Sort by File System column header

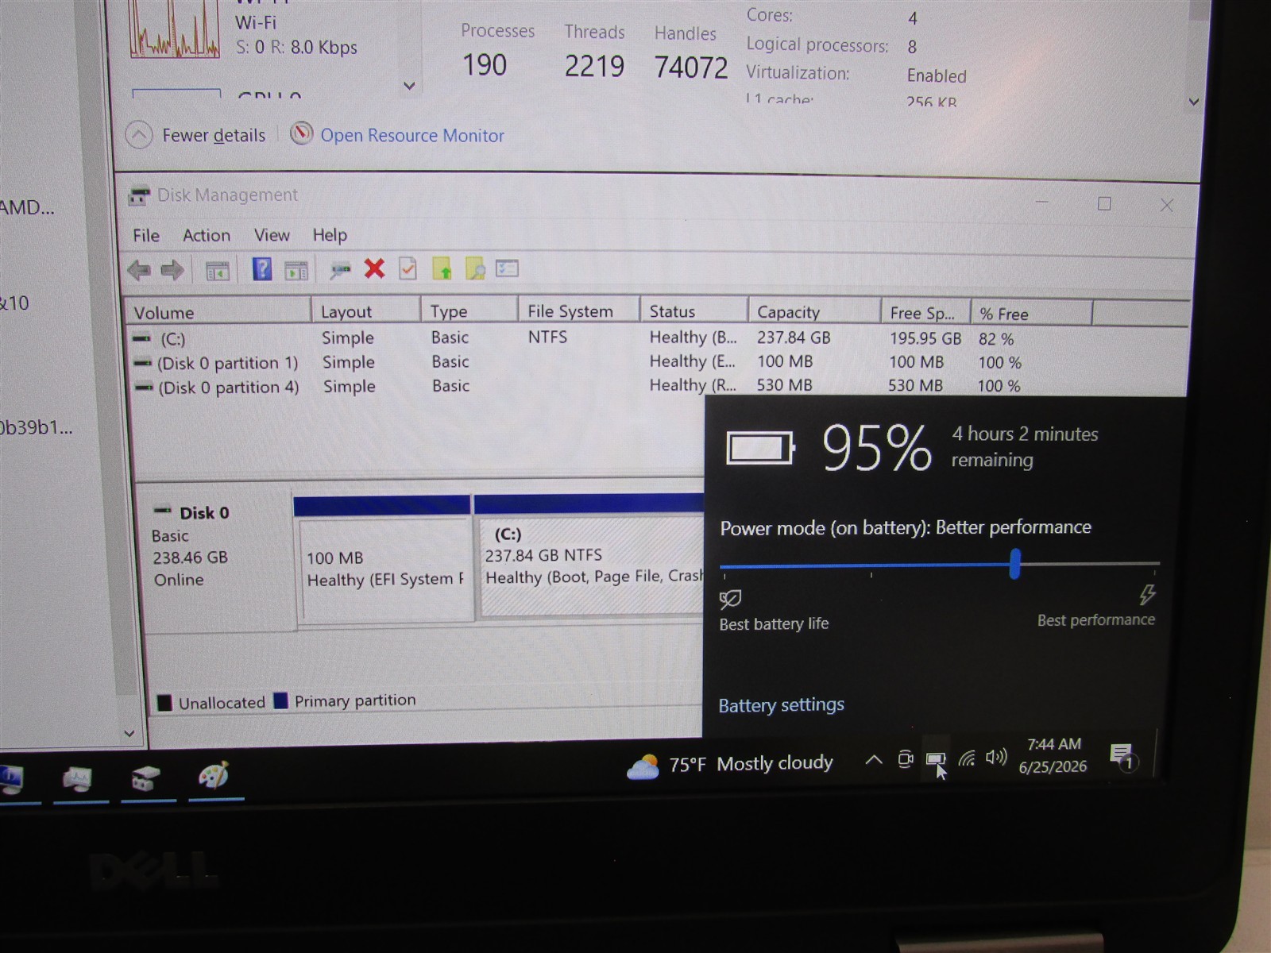coord(578,311)
